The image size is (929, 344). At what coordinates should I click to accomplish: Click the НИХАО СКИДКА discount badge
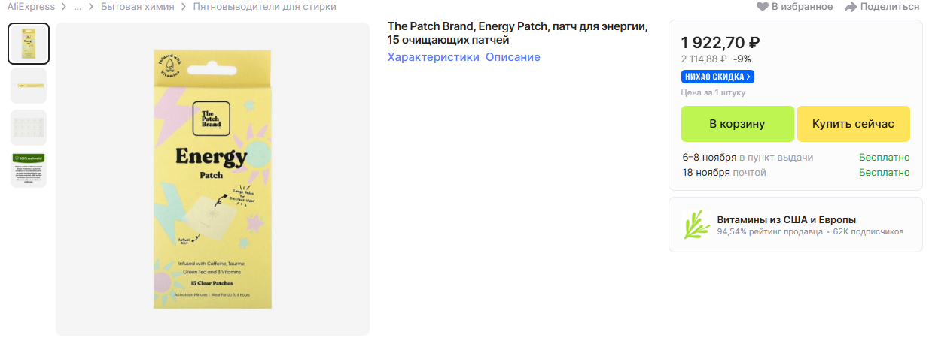coord(717,77)
